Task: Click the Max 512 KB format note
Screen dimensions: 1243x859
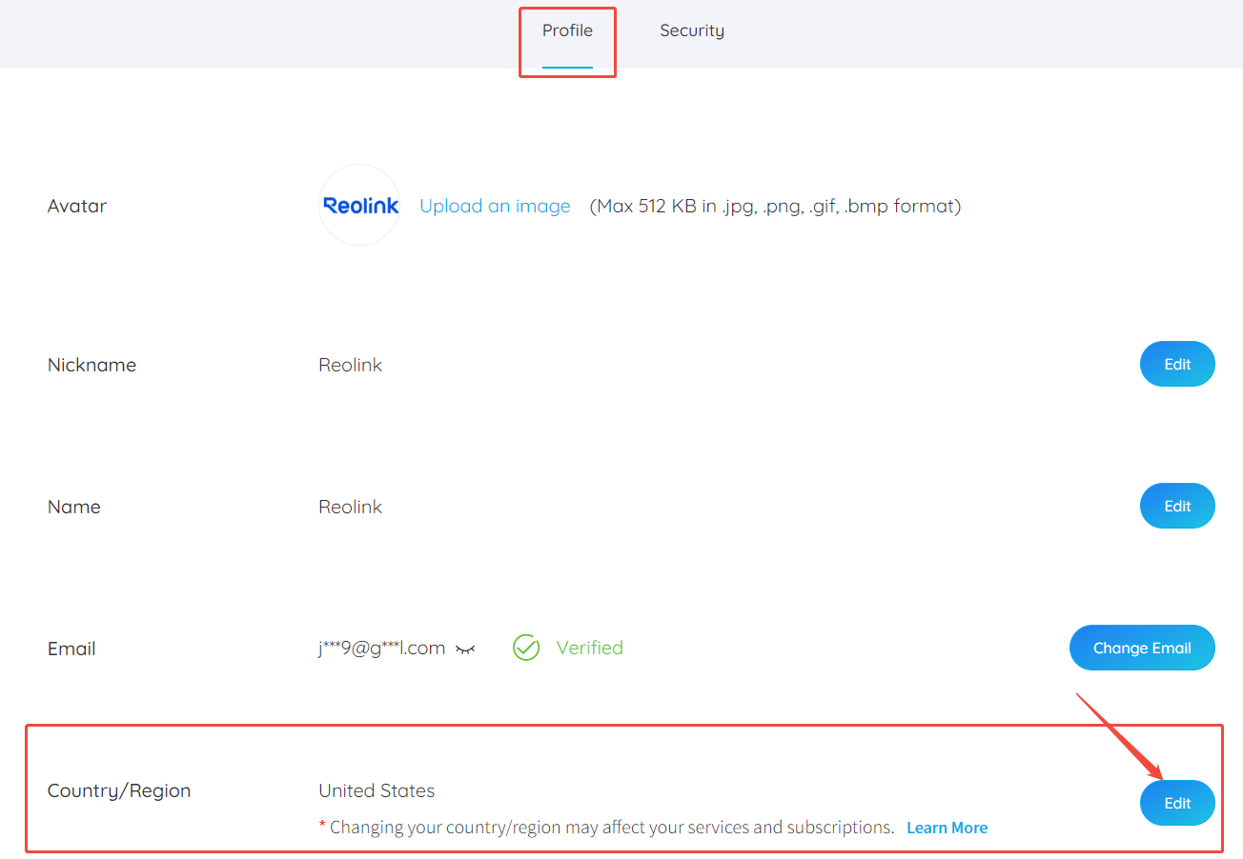Action: click(x=775, y=206)
